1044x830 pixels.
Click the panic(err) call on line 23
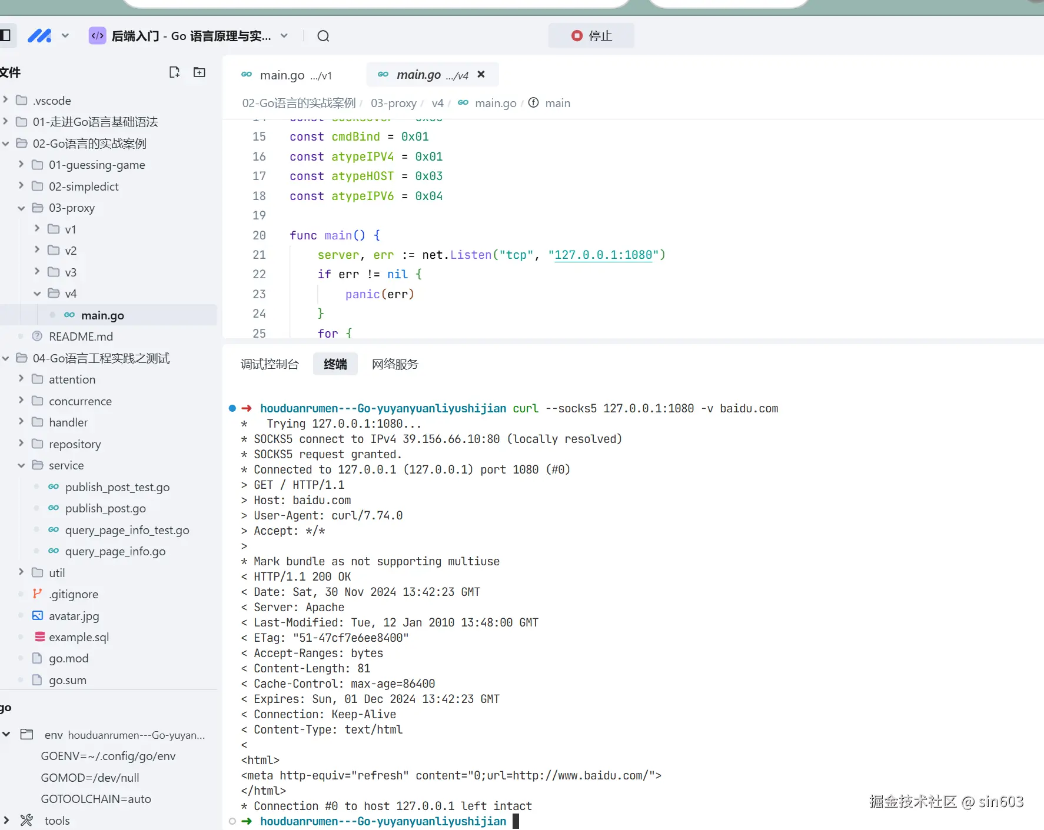pos(380,294)
